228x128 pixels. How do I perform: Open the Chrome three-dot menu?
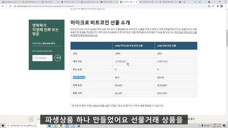226,6
